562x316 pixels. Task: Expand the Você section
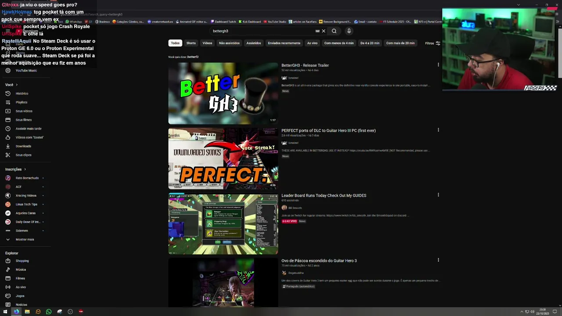tap(11, 85)
